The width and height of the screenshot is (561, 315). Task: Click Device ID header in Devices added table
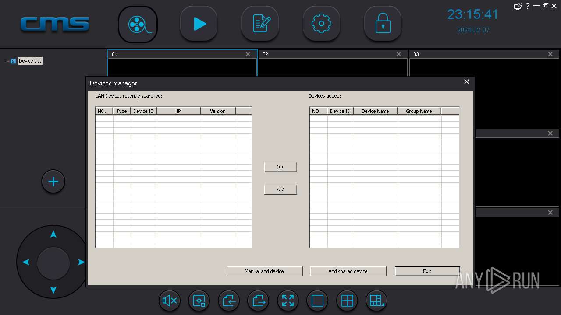[341, 111]
